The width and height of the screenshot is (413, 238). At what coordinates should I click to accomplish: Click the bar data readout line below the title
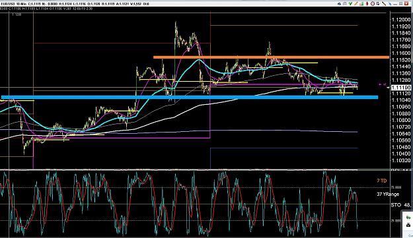(x=46, y=9)
